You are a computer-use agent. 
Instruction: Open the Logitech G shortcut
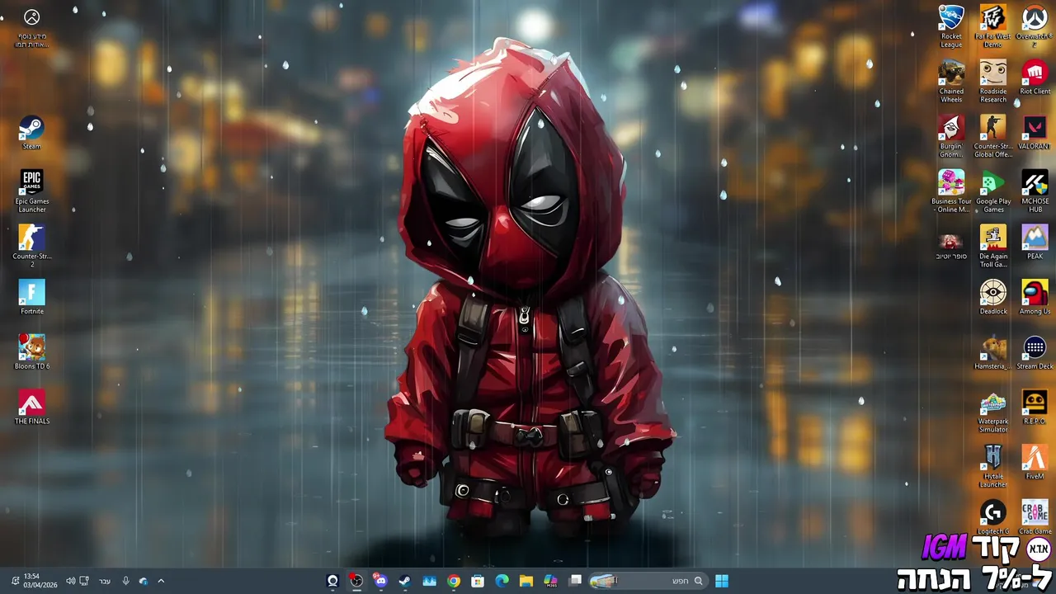pos(993,517)
